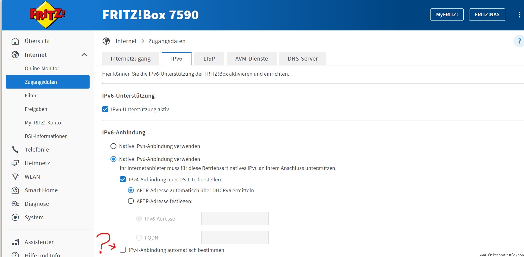
Task: Click the Smart Home power icon
Action: [x=15, y=190]
